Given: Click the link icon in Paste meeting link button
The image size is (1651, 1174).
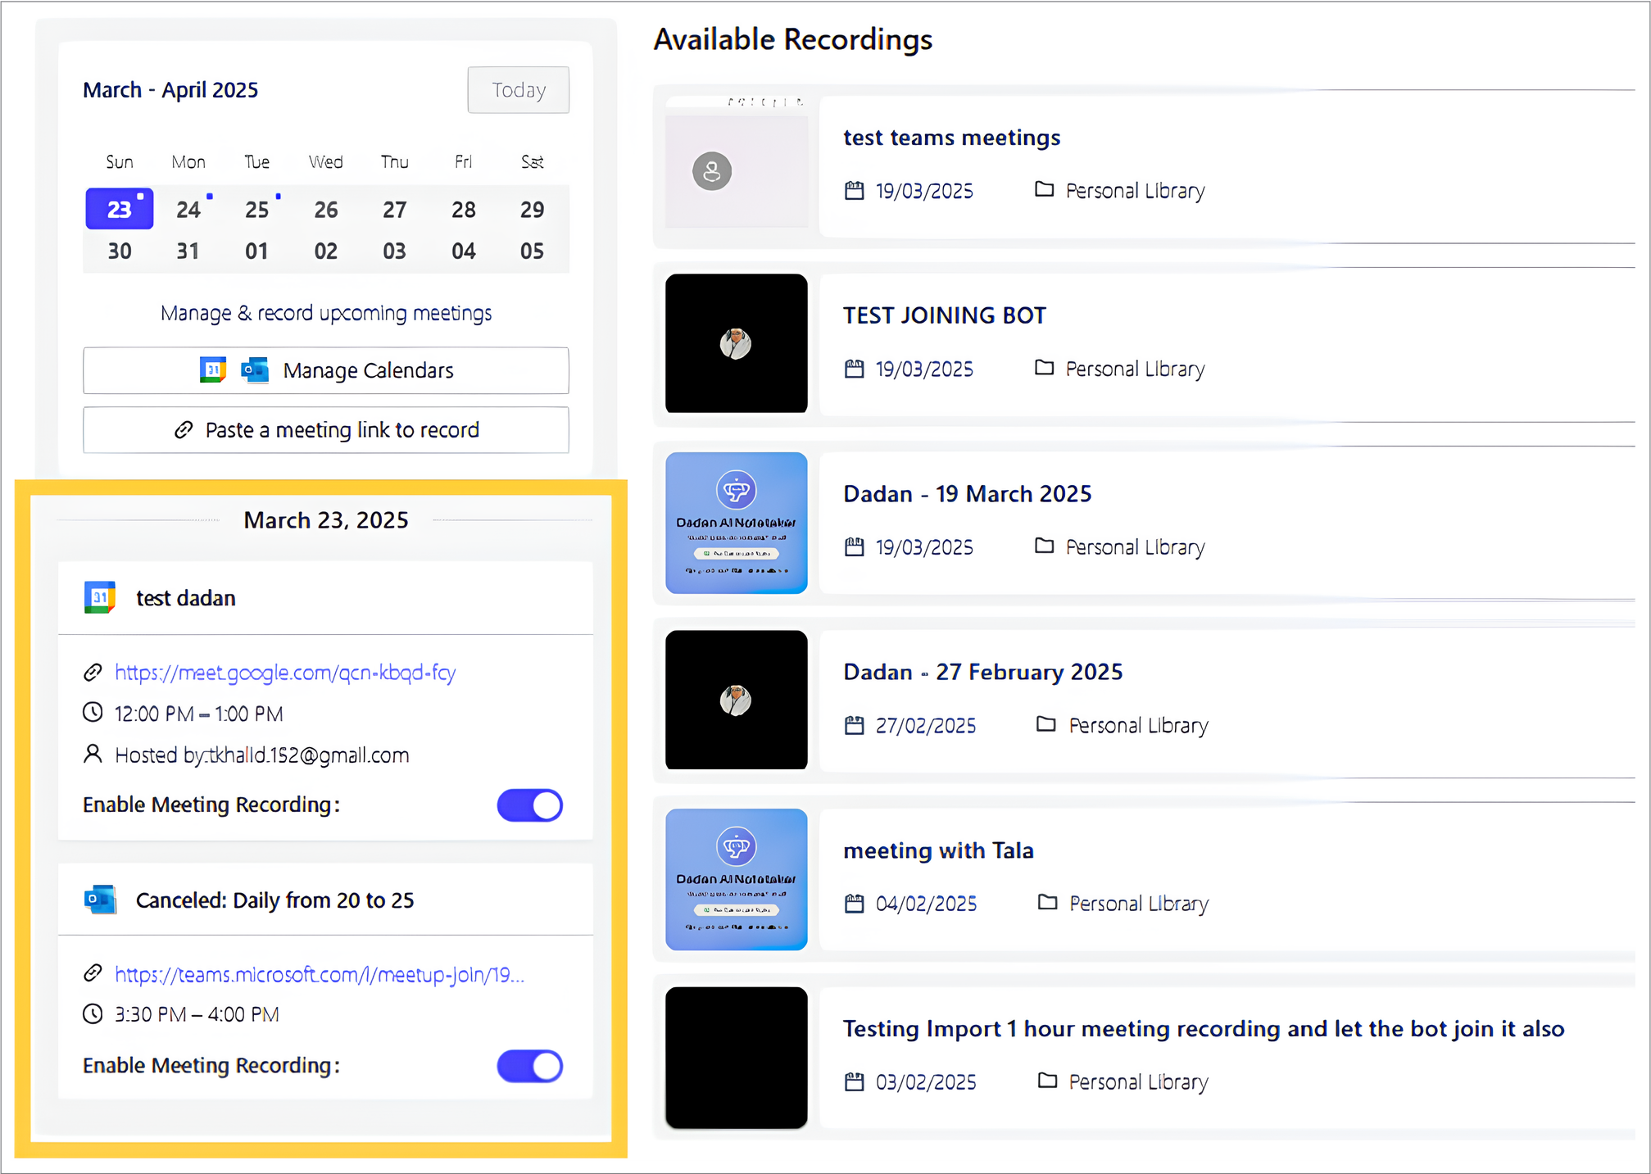Looking at the screenshot, I should tap(184, 430).
